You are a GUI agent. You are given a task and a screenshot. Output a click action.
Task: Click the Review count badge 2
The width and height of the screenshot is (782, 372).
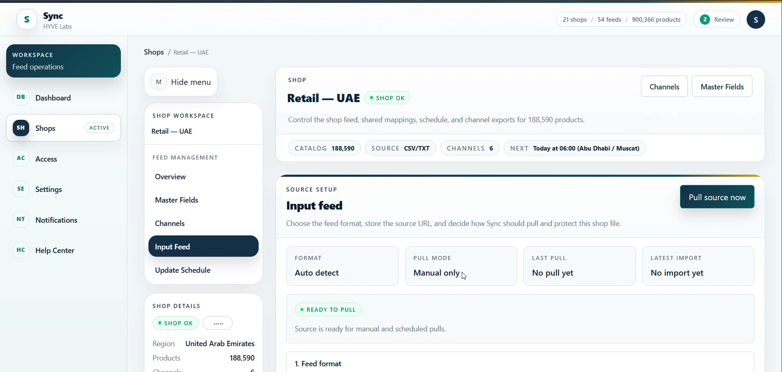(705, 20)
